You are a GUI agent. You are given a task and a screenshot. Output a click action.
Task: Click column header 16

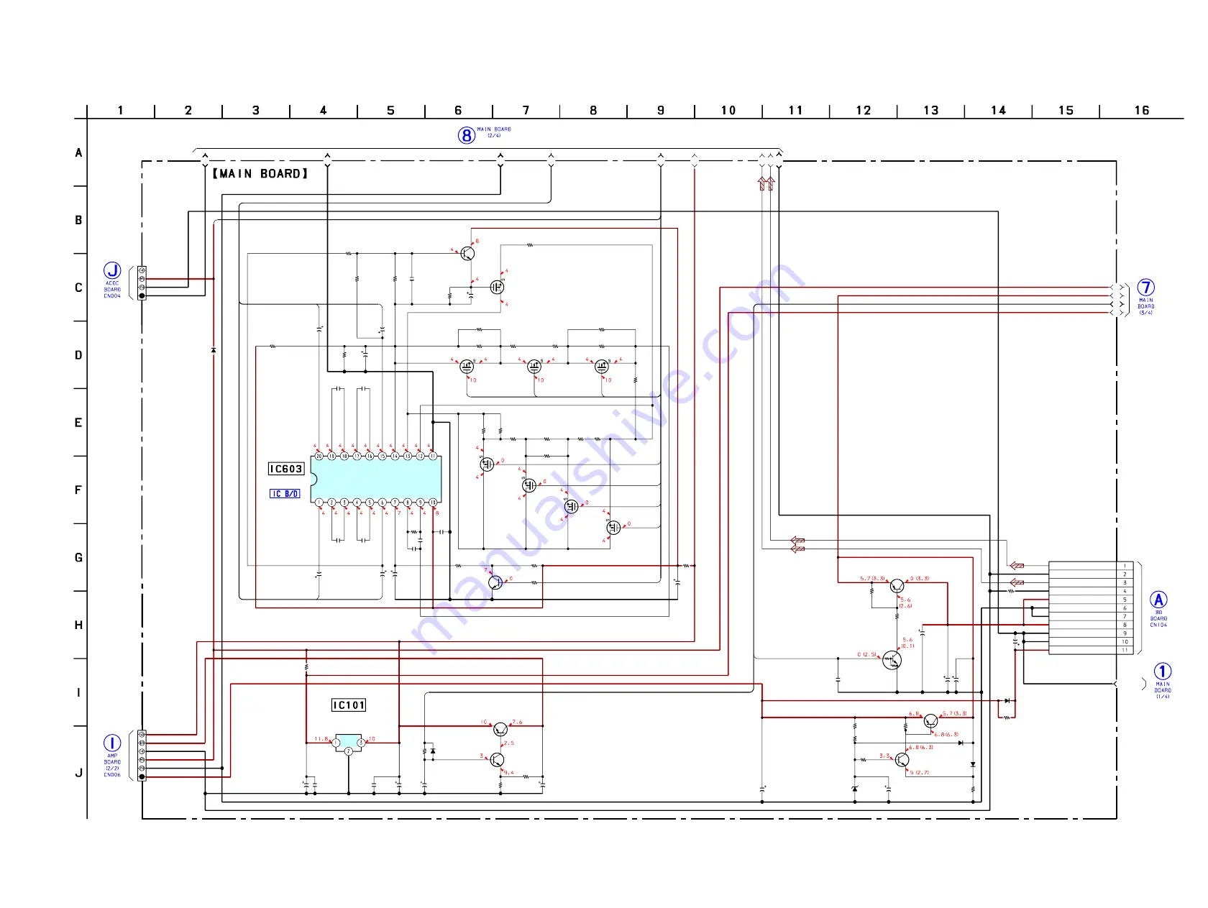(x=1142, y=110)
